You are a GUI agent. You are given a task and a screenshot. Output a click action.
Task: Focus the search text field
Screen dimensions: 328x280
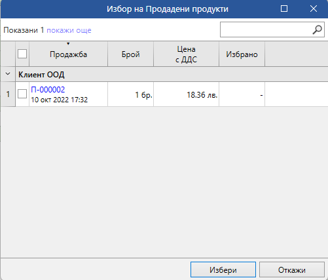(266, 30)
